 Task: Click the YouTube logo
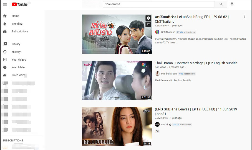click(20, 4)
